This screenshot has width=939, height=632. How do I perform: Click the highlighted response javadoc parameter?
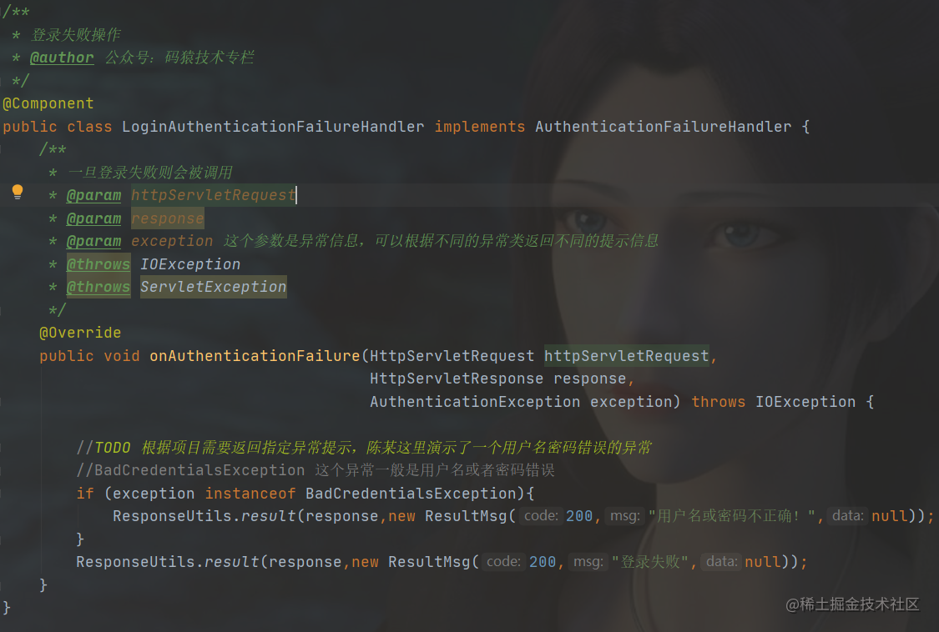pos(168,218)
